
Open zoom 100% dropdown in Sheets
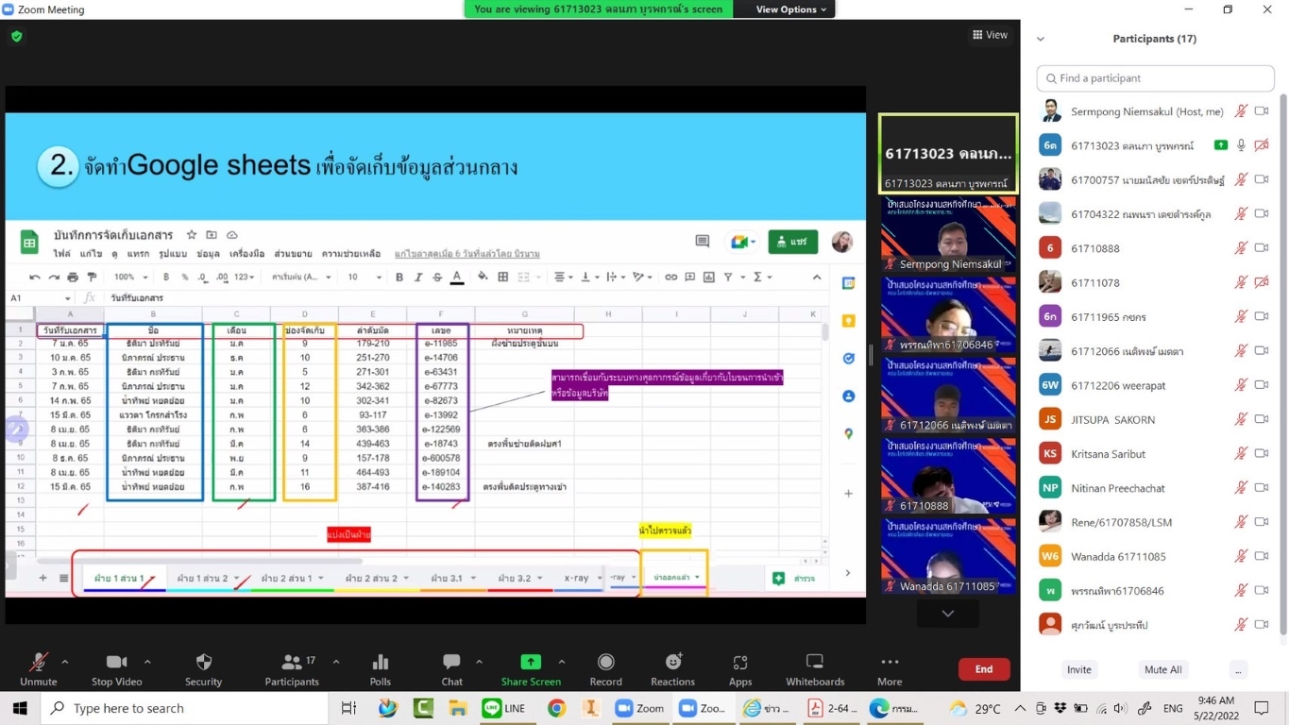coord(130,278)
